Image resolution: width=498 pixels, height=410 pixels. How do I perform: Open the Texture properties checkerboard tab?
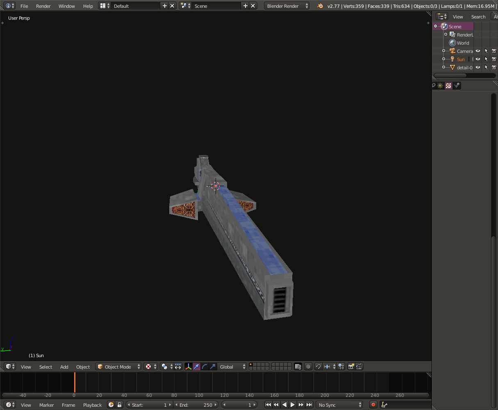pyautogui.click(x=448, y=86)
